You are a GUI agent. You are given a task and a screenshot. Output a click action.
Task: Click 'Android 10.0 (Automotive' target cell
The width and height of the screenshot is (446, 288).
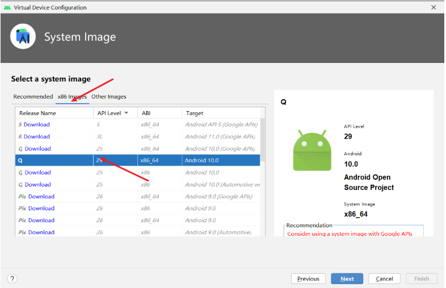222,184
